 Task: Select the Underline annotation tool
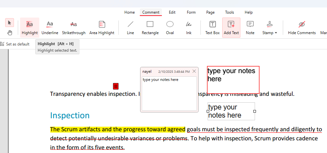tap(50, 27)
